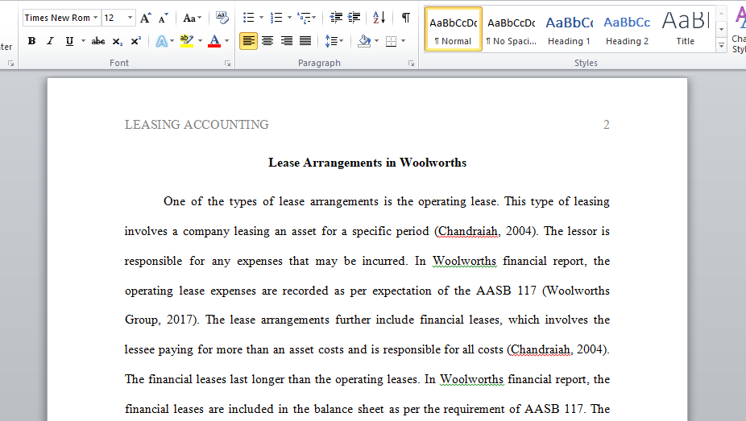Screen dimensions: 746x421
Task: Click the Numbering list icon
Action: click(x=276, y=18)
